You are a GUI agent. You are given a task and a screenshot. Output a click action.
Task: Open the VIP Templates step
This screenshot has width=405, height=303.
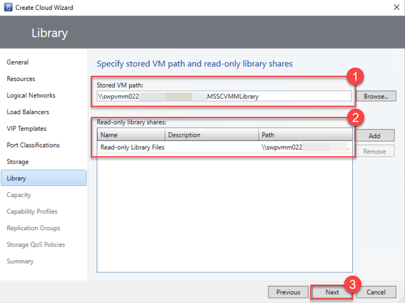pos(27,128)
